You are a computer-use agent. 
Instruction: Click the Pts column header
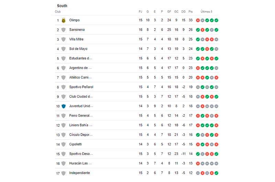coord(190,12)
